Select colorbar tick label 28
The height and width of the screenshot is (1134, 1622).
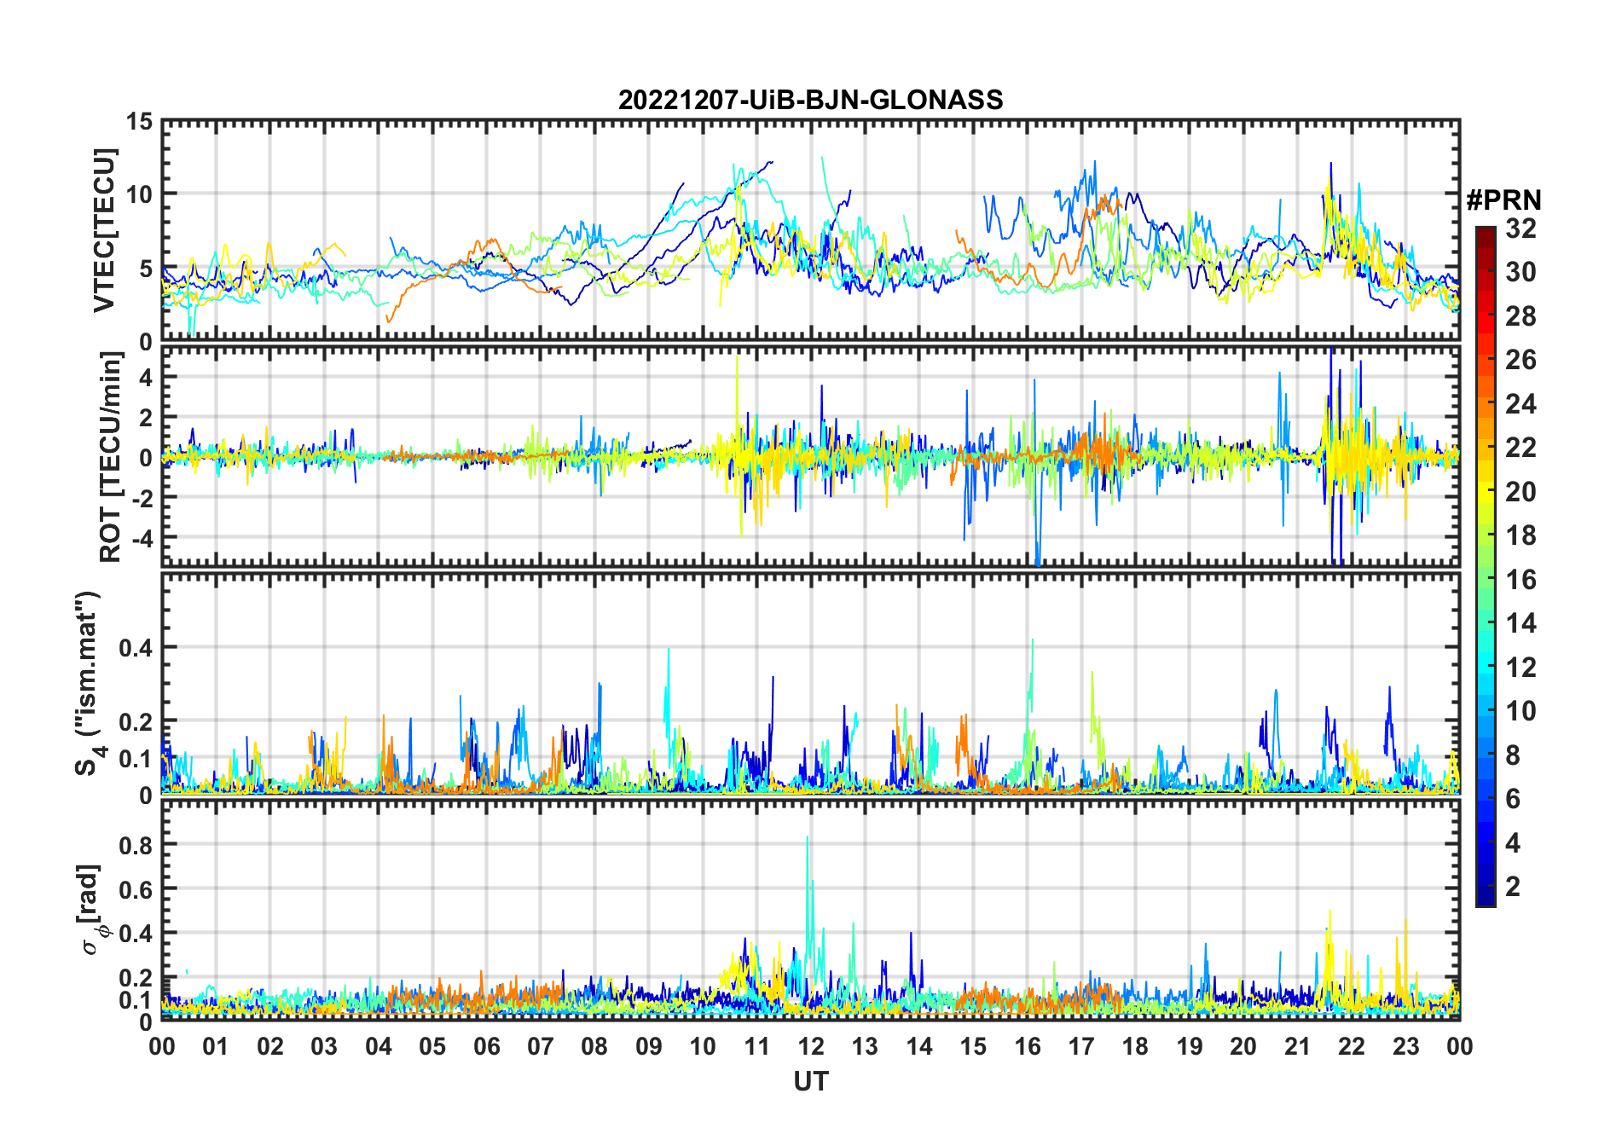pos(1521,315)
